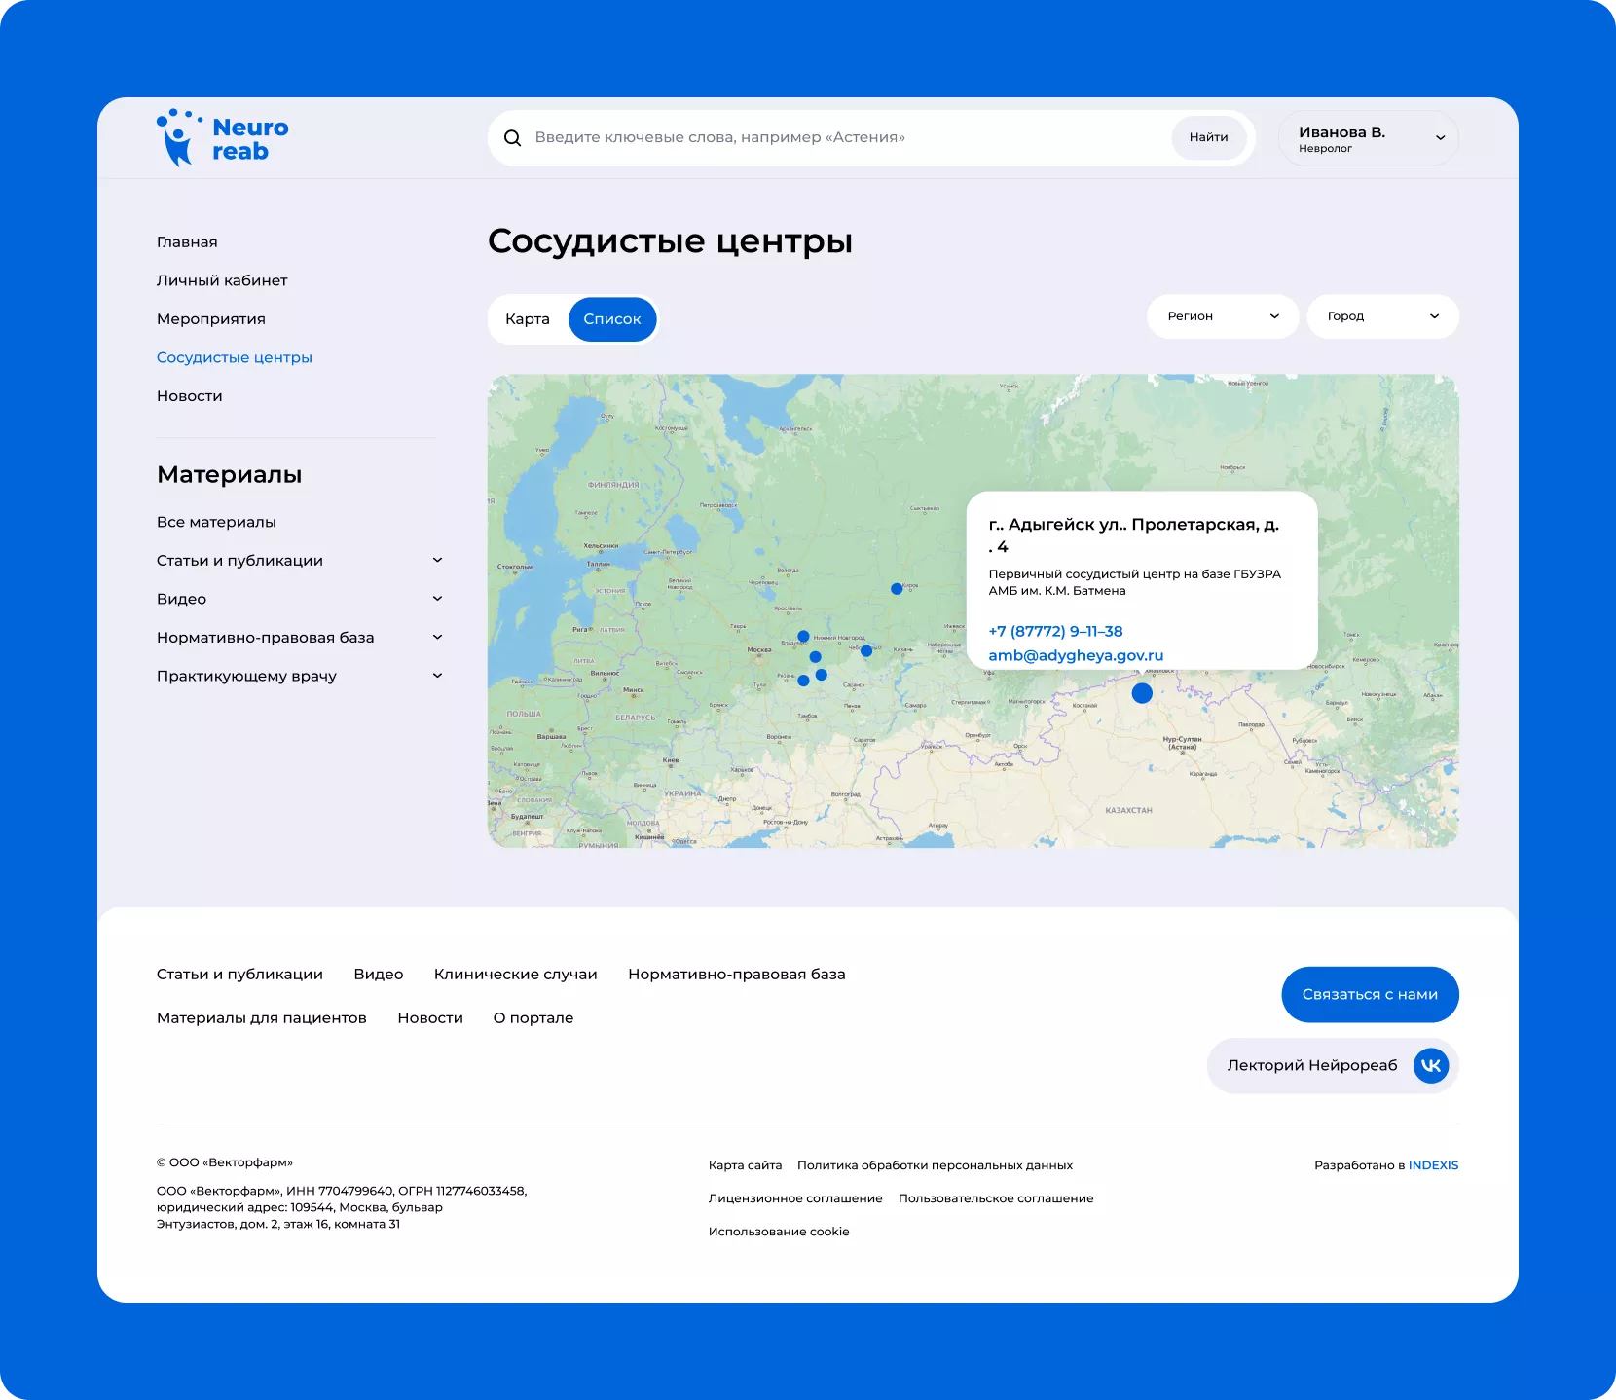The width and height of the screenshot is (1616, 1400).
Task: Open footer link Видео
Action: [x=379, y=975]
